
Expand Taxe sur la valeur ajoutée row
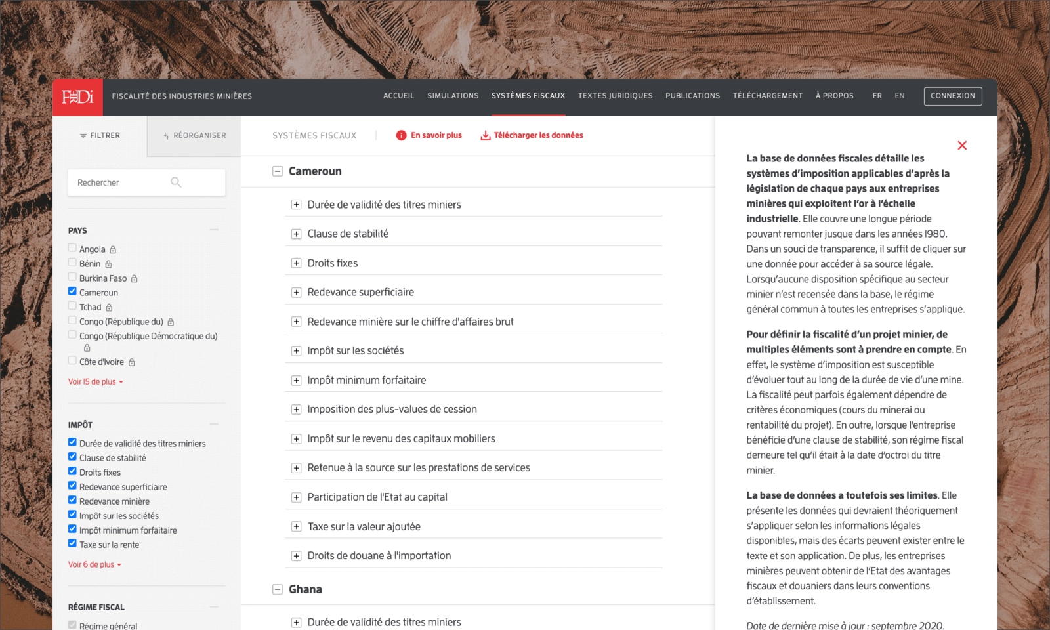[x=297, y=527]
